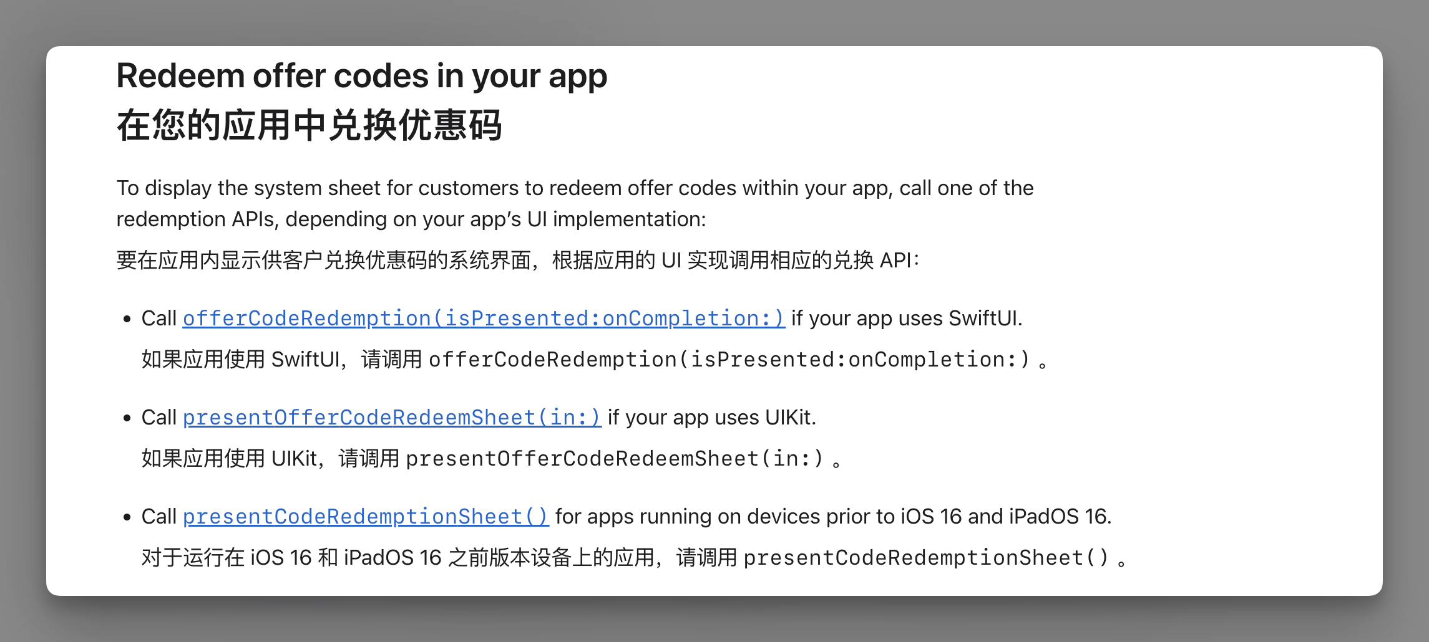Click the bullet point before the UIKit item

click(x=127, y=418)
